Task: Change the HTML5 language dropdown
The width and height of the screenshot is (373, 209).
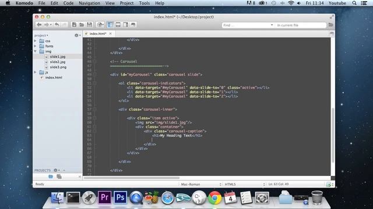Action: [x=245, y=184]
